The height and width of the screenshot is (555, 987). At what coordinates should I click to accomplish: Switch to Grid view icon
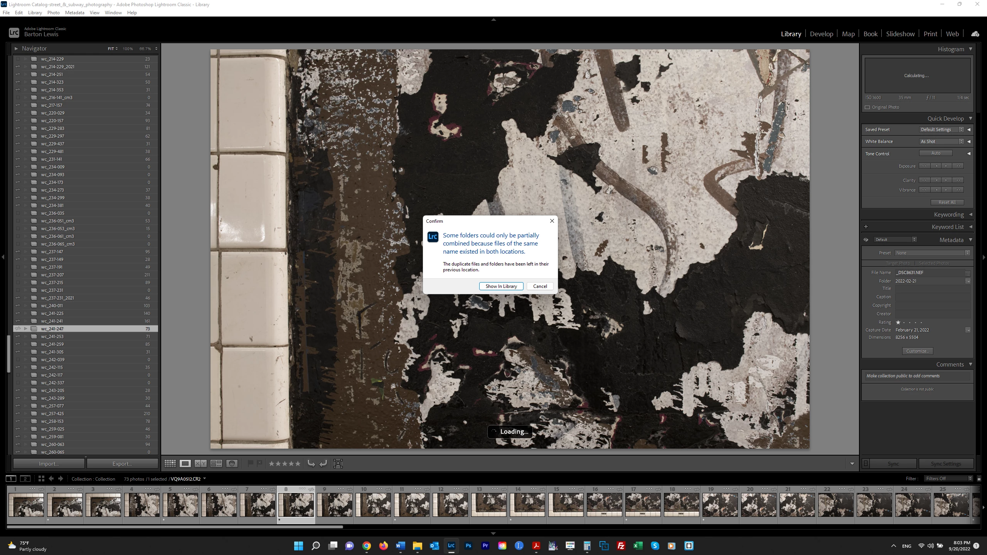point(170,464)
